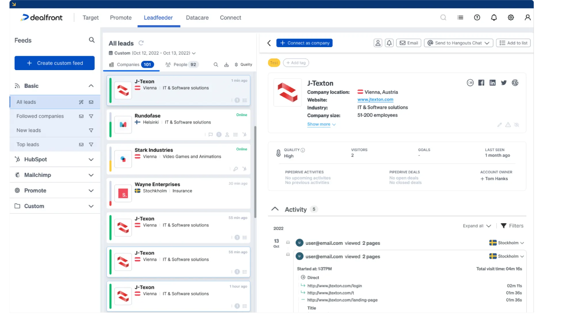Open the Datacare menu item
Screen dimensions: 575x333
197,18
